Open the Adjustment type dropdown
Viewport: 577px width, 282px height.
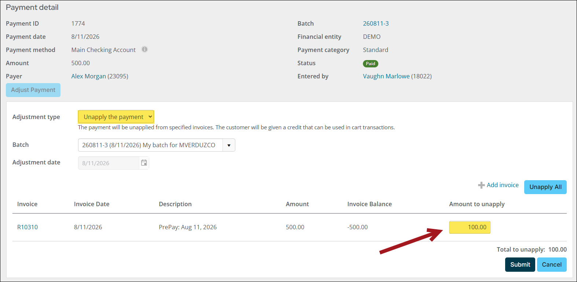point(116,117)
